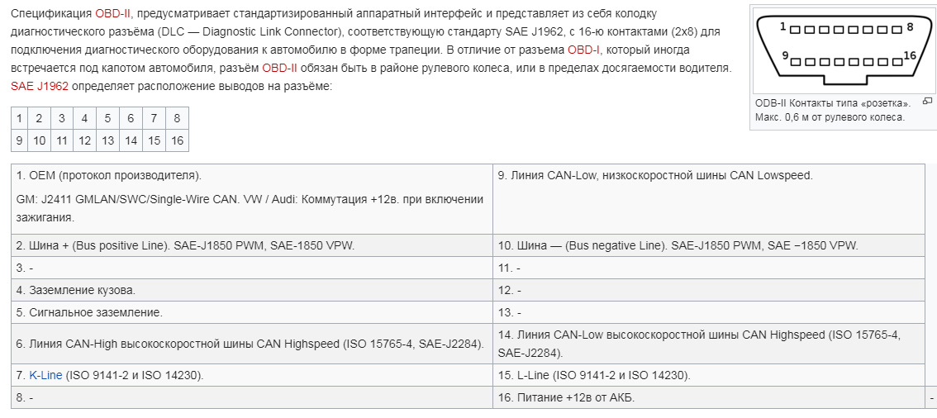The image size is (937, 418).
Task: Pick cell 12 in the pin layout table
Action: (84, 140)
